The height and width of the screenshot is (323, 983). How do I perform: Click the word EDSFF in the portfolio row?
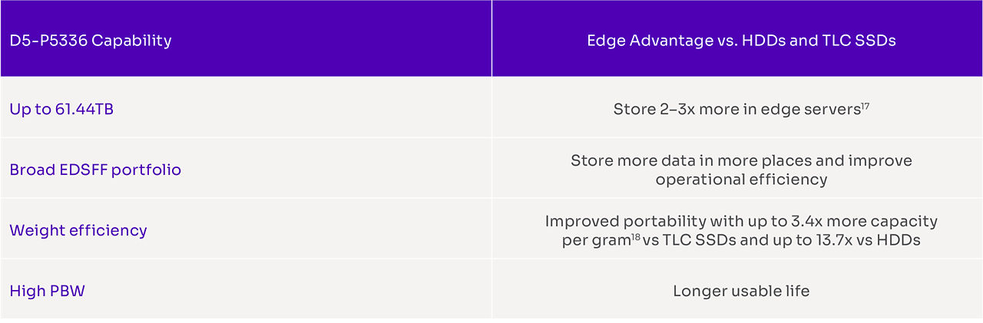pos(83,170)
